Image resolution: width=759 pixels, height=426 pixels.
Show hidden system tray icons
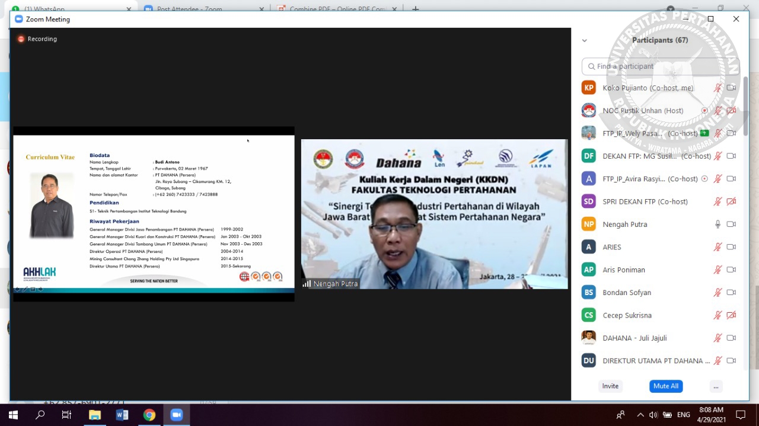point(640,415)
